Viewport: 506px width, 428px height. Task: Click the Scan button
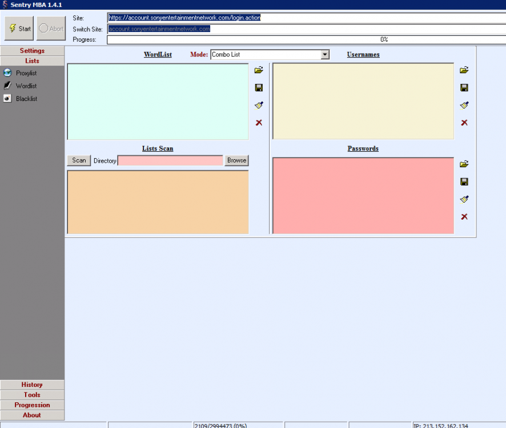(79, 160)
